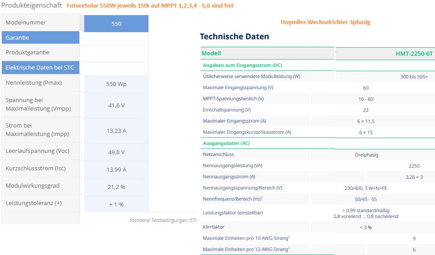Click the Hoymiles Wechselrichter 3phasig heading
The image size is (435, 255).
tap(325, 22)
